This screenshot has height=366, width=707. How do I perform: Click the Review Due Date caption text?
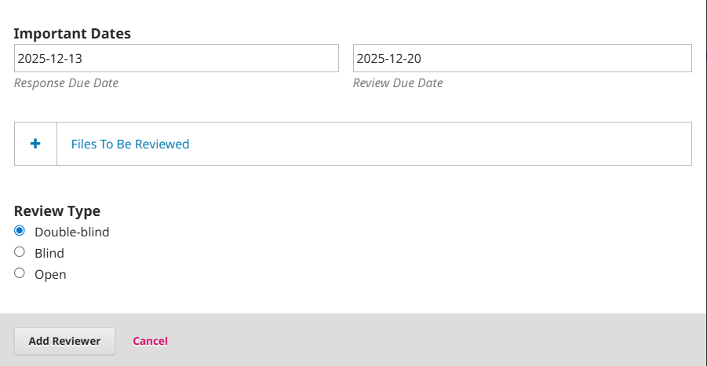click(398, 83)
